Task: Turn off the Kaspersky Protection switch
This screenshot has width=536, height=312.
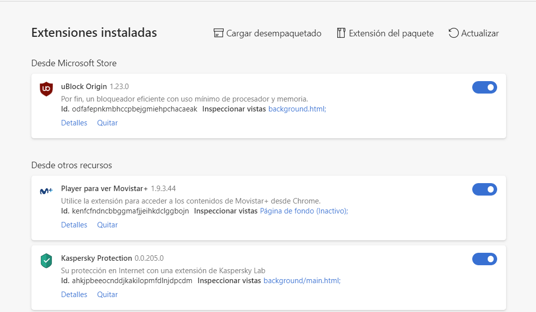Action: 484,259
